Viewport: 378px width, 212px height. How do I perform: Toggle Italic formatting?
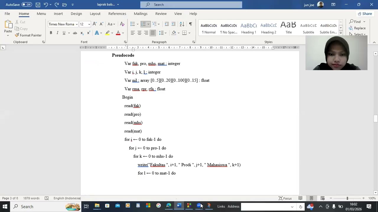[x=57, y=33]
